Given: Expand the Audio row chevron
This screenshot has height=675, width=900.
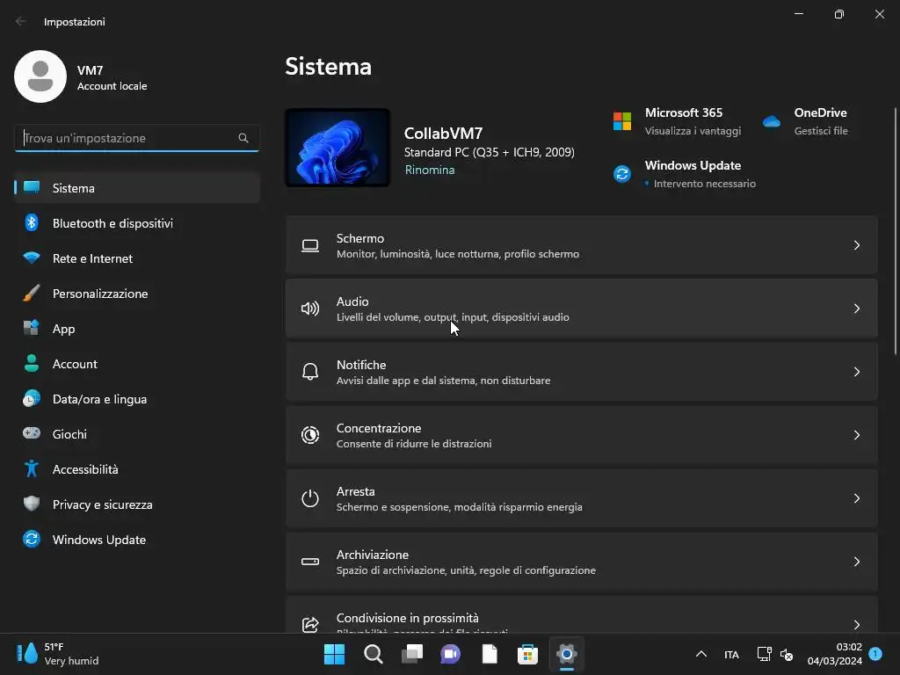Looking at the screenshot, I should click(856, 308).
